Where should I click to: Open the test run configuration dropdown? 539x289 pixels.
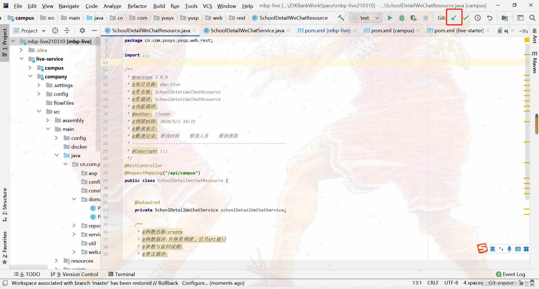366,18
